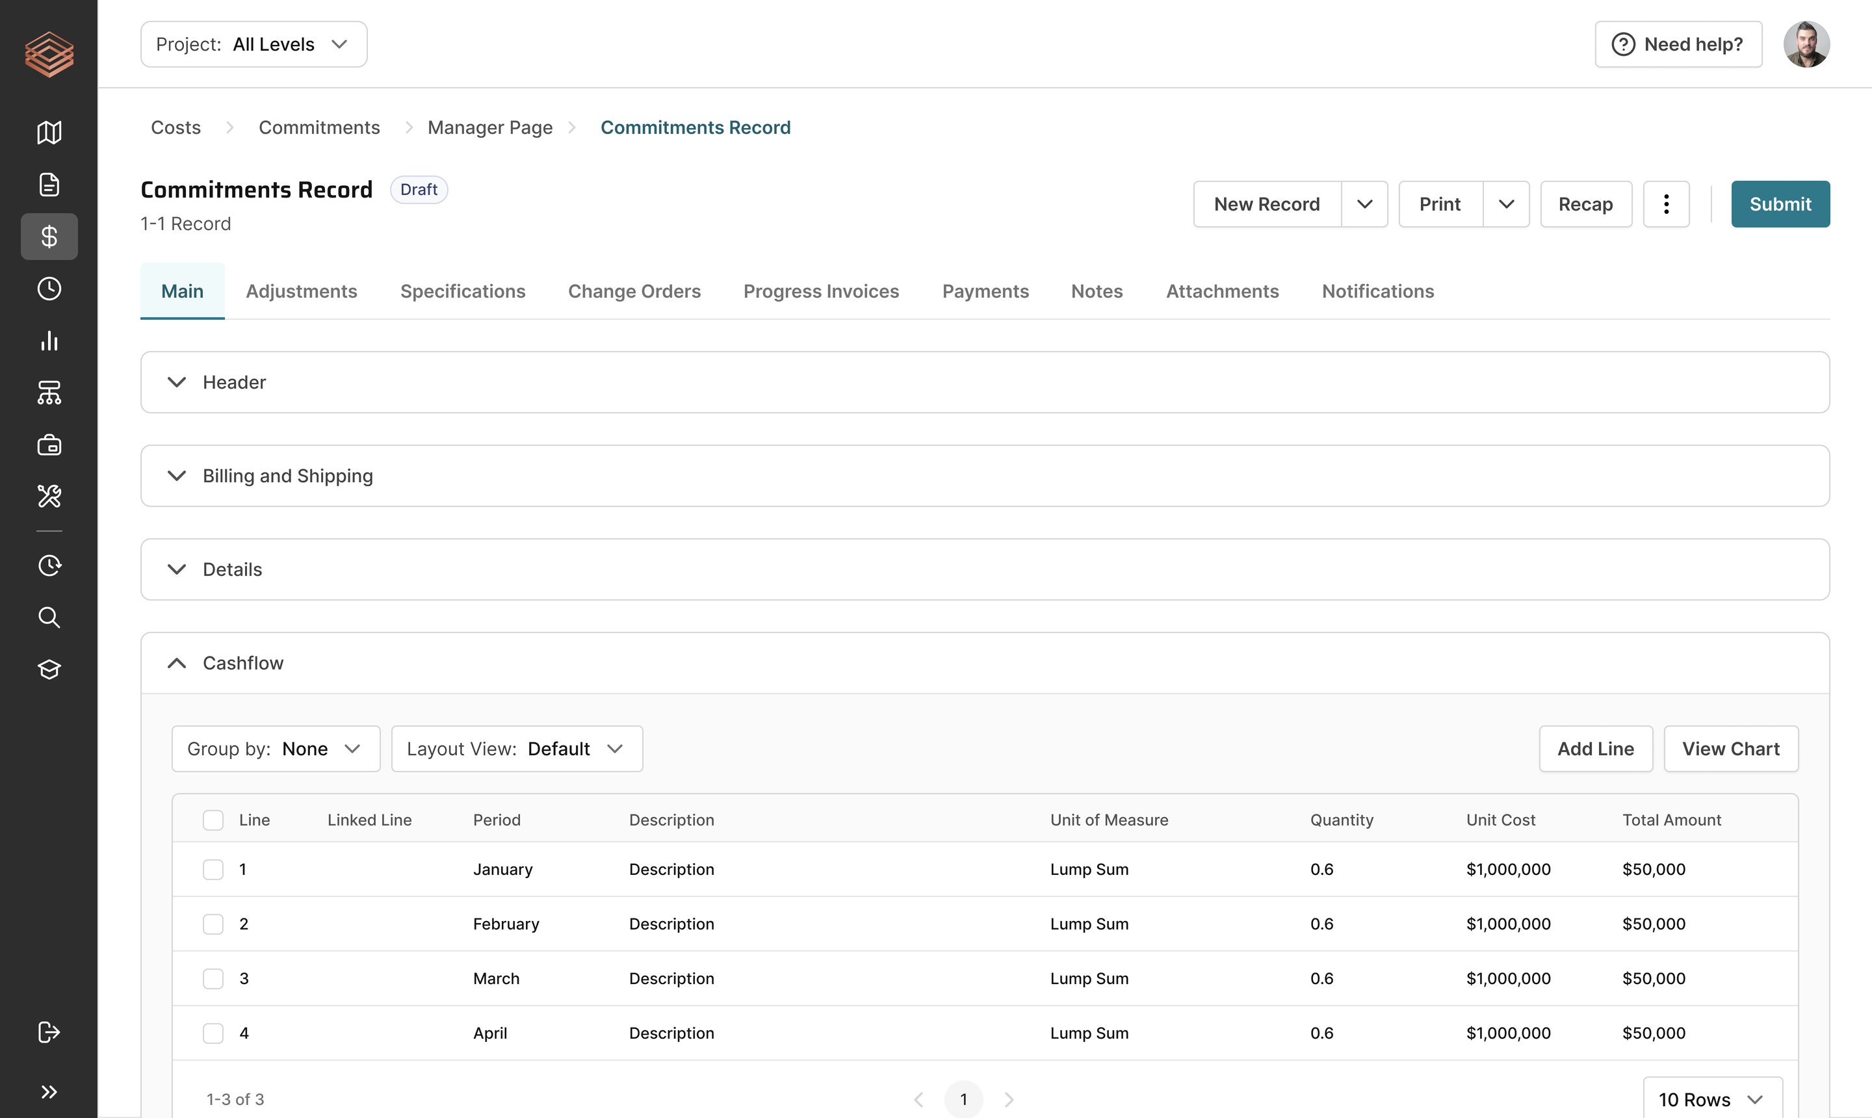
Task: Click the user profile avatar
Action: pos(1806,44)
